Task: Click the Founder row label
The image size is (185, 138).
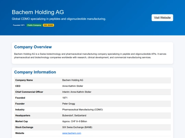Action: tap(20, 104)
